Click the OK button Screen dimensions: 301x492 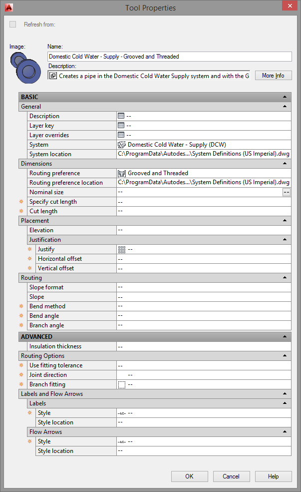point(189,476)
